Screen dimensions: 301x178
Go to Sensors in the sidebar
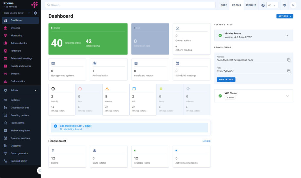[x=15, y=74]
